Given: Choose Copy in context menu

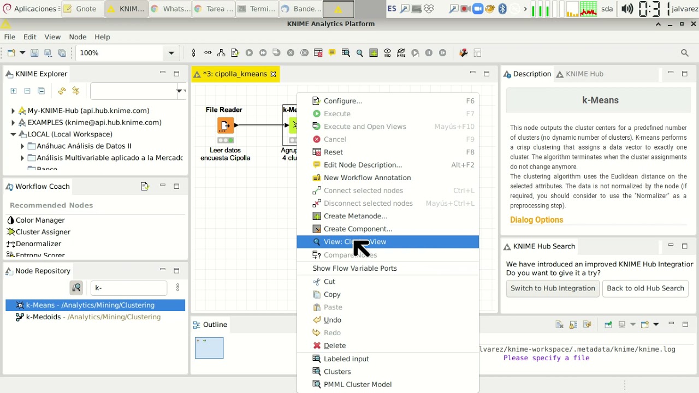Looking at the screenshot, I should pos(388,294).
